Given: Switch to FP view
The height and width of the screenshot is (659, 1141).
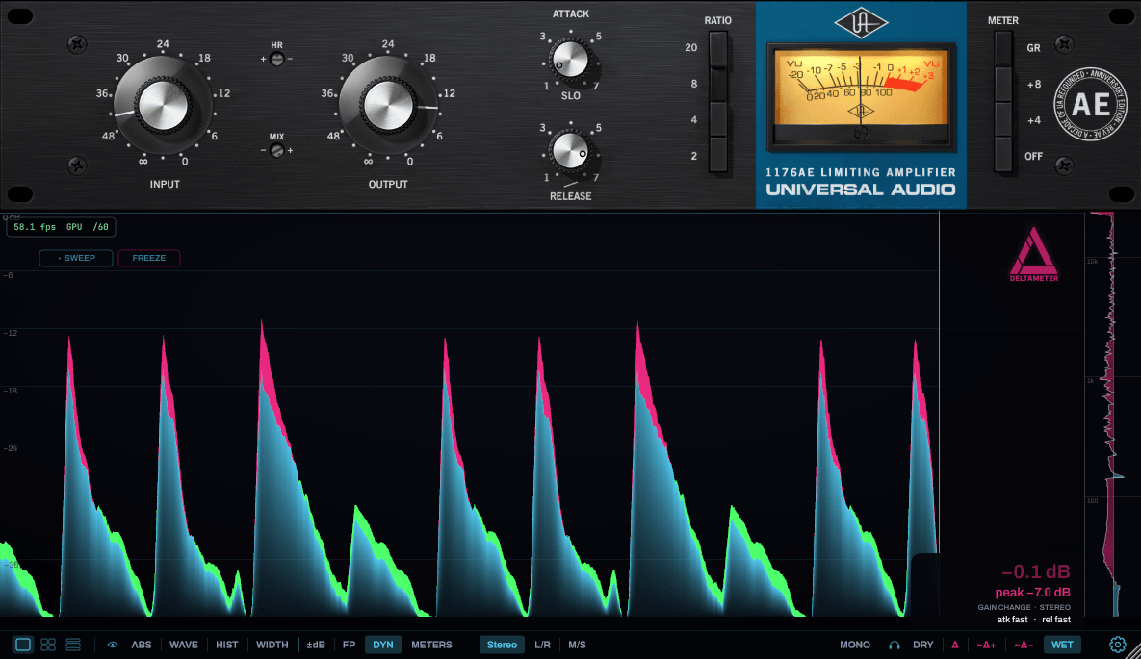Looking at the screenshot, I should (x=350, y=645).
